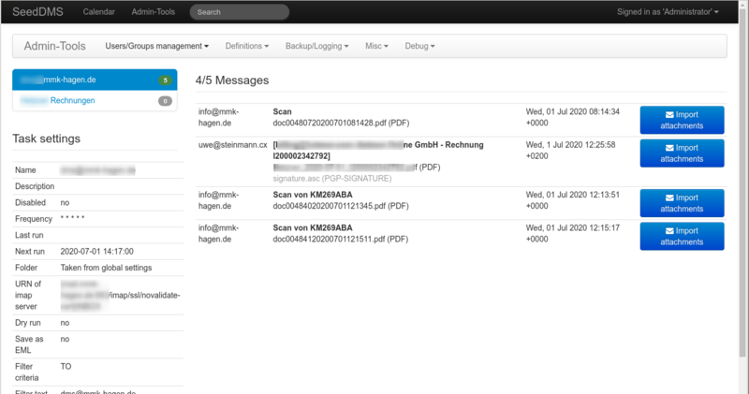Open the Debug dropdown menu

click(419, 46)
